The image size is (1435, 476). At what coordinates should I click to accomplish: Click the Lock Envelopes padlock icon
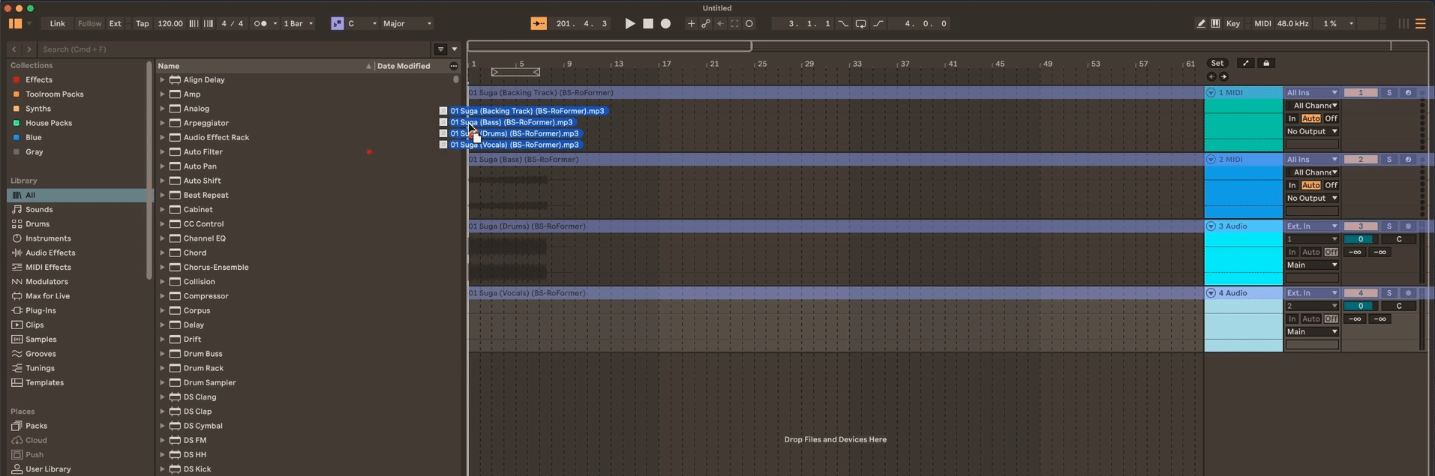click(x=1266, y=64)
